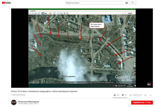Click the 'view in Google Maps' icon in toolbar
Screen dimensions: 155x107
tap(67, 13)
